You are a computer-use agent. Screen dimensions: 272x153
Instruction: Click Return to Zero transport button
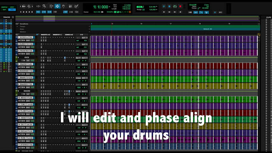click(164, 12)
